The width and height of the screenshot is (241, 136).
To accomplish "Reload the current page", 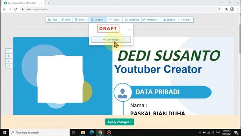I will [x=16, y=9].
